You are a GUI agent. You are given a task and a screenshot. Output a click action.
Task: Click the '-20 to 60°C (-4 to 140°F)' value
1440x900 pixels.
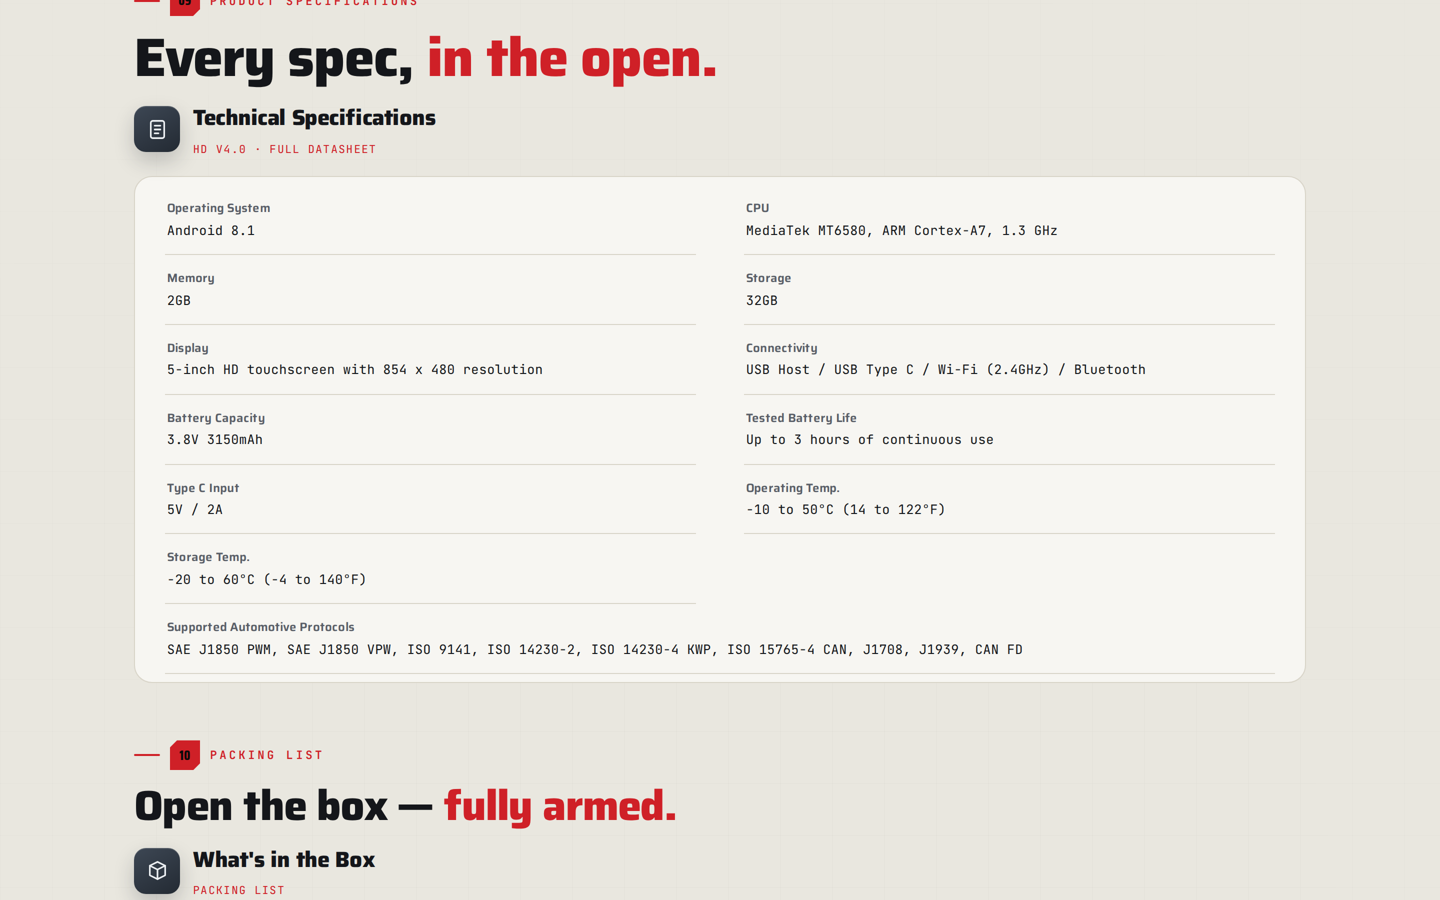click(x=266, y=580)
